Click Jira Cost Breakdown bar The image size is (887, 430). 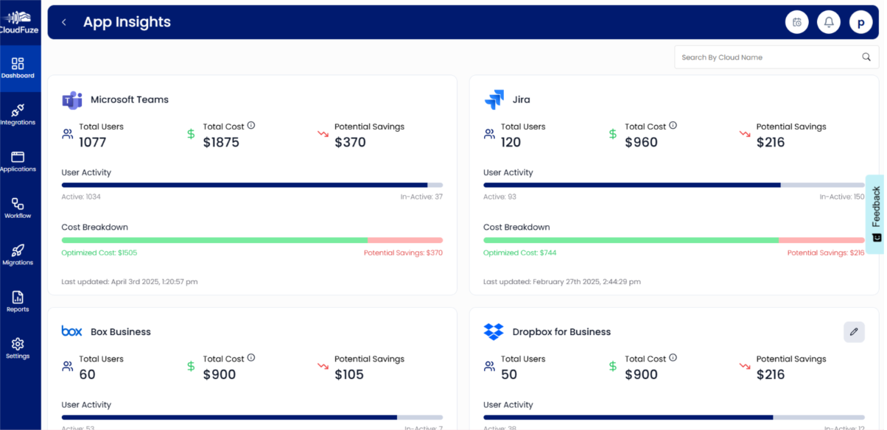click(673, 240)
